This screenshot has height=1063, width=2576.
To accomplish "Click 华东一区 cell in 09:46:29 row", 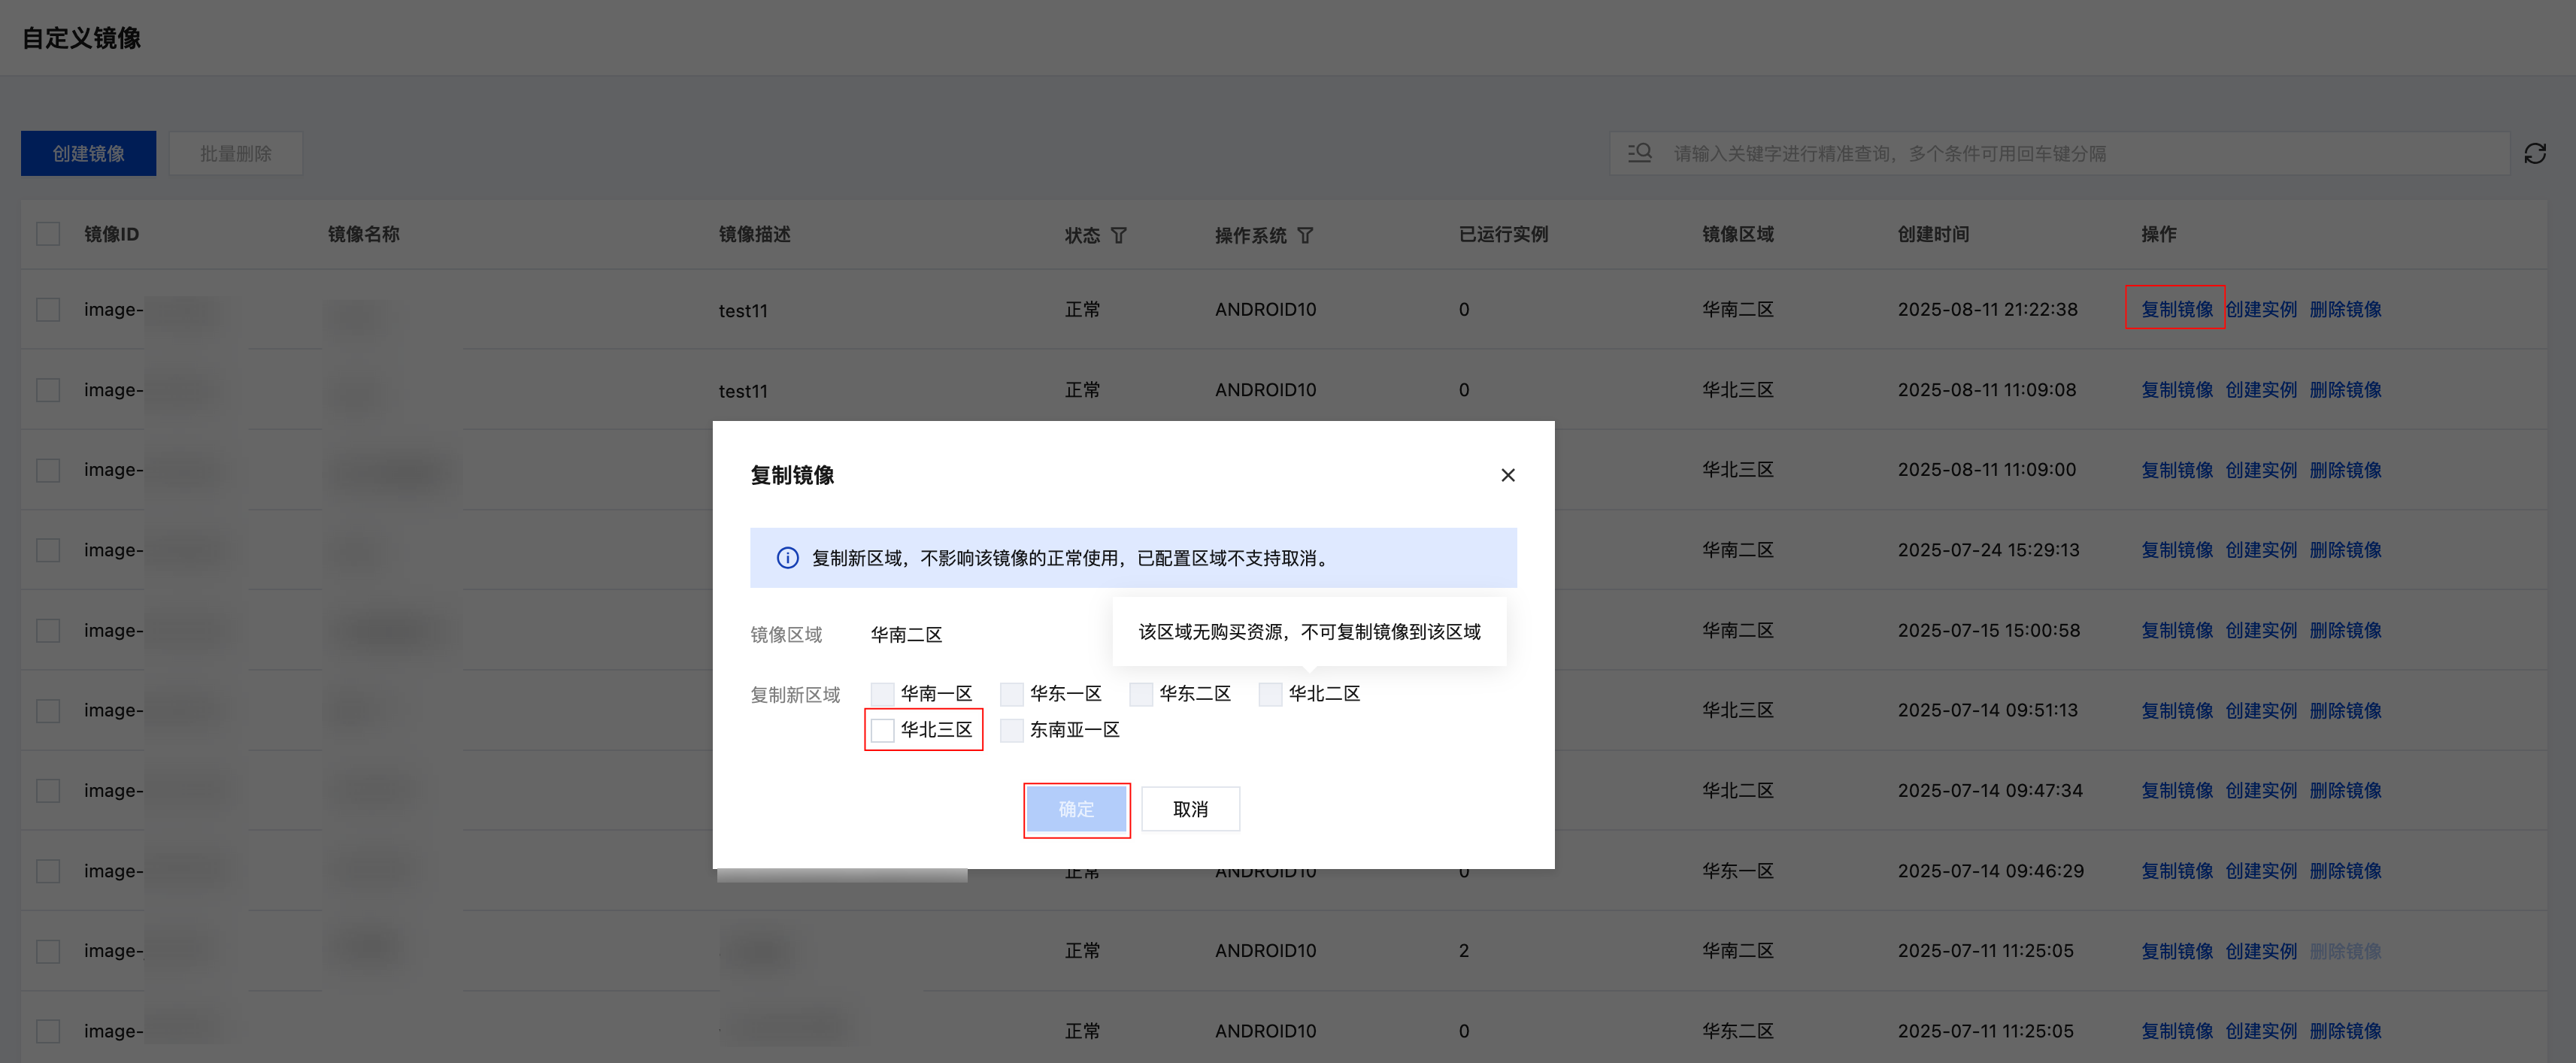I will pyautogui.click(x=1738, y=871).
